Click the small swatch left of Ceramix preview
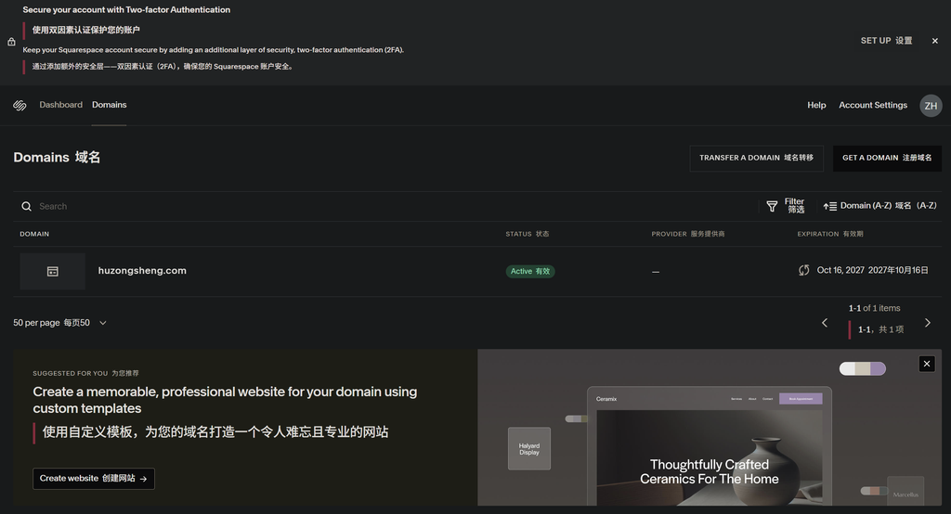This screenshot has width=951, height=514. point(576,418)
